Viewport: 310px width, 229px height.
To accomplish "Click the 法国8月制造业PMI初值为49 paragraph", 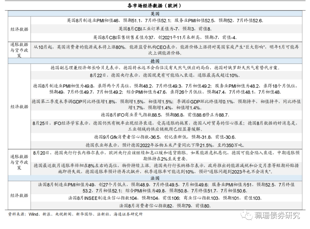I will coord(166,188).
